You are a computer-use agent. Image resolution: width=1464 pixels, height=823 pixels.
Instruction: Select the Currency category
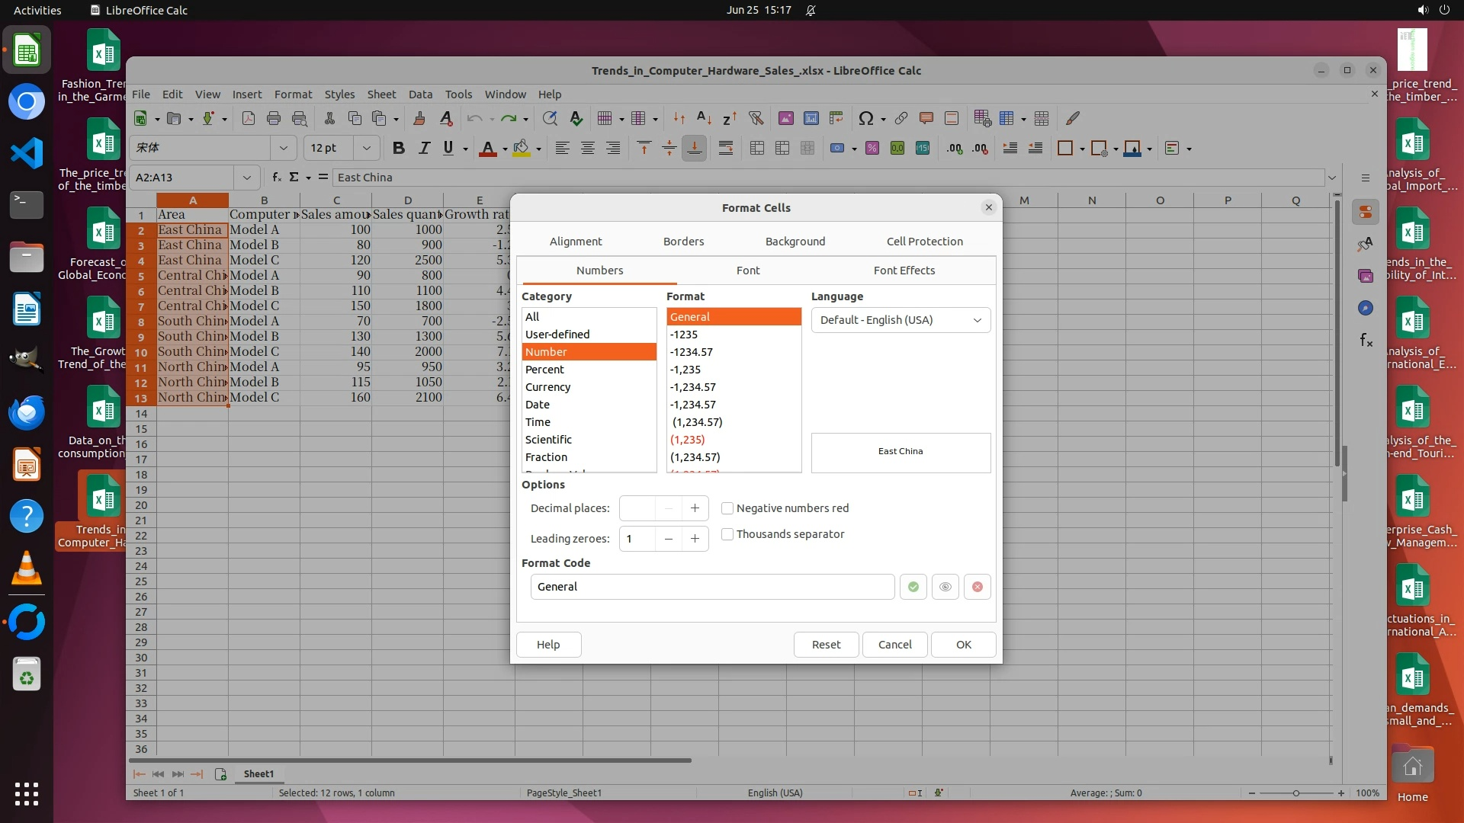click(547, 387)
